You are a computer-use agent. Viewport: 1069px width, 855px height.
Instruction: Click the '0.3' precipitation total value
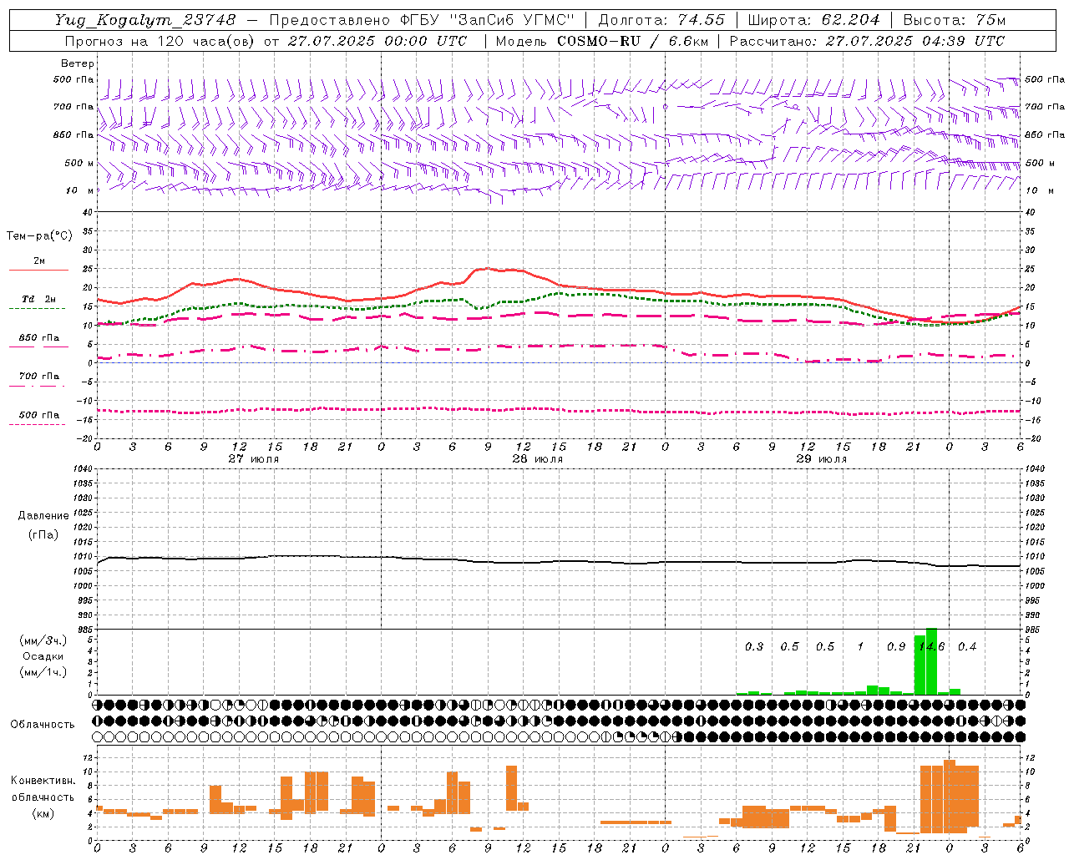(754, 646)
